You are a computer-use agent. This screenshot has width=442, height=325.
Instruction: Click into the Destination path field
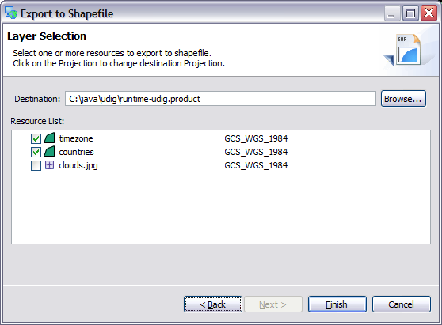pos(220,99)
